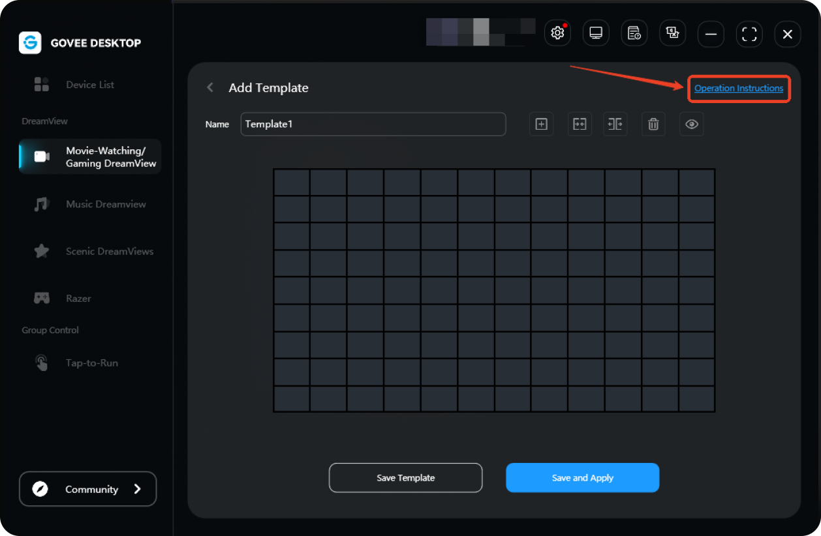Click the Save Template button

tap(405, 478)
